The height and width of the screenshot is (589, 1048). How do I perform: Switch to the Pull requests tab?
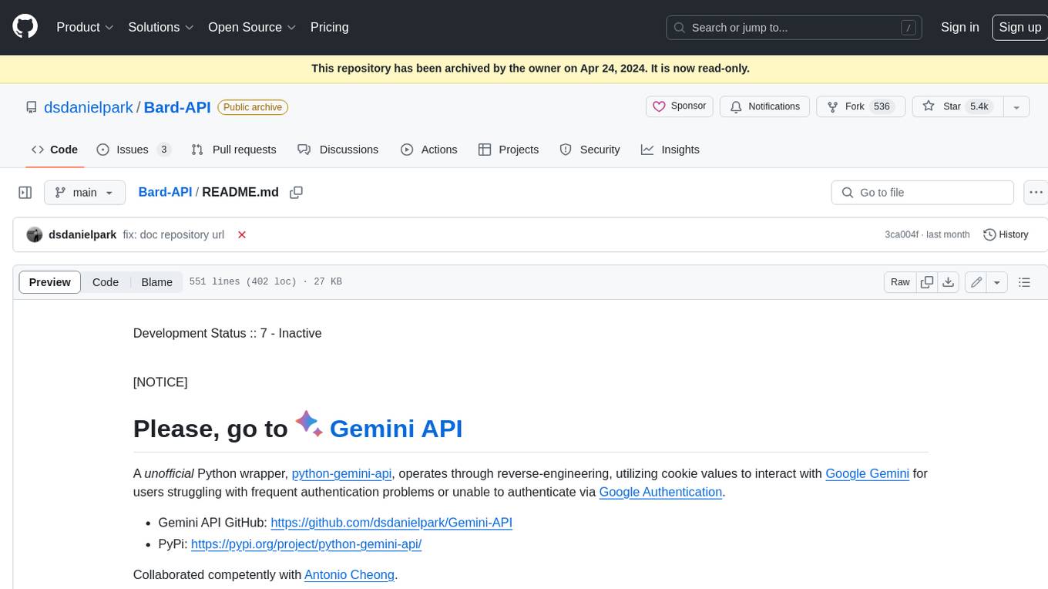tap(233, 150)
